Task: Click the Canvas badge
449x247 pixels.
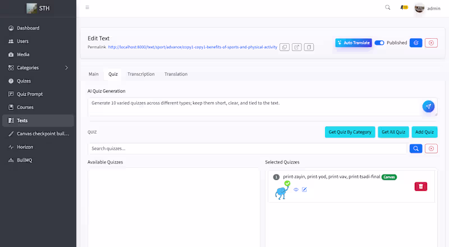Action: [x=389, y=177]
